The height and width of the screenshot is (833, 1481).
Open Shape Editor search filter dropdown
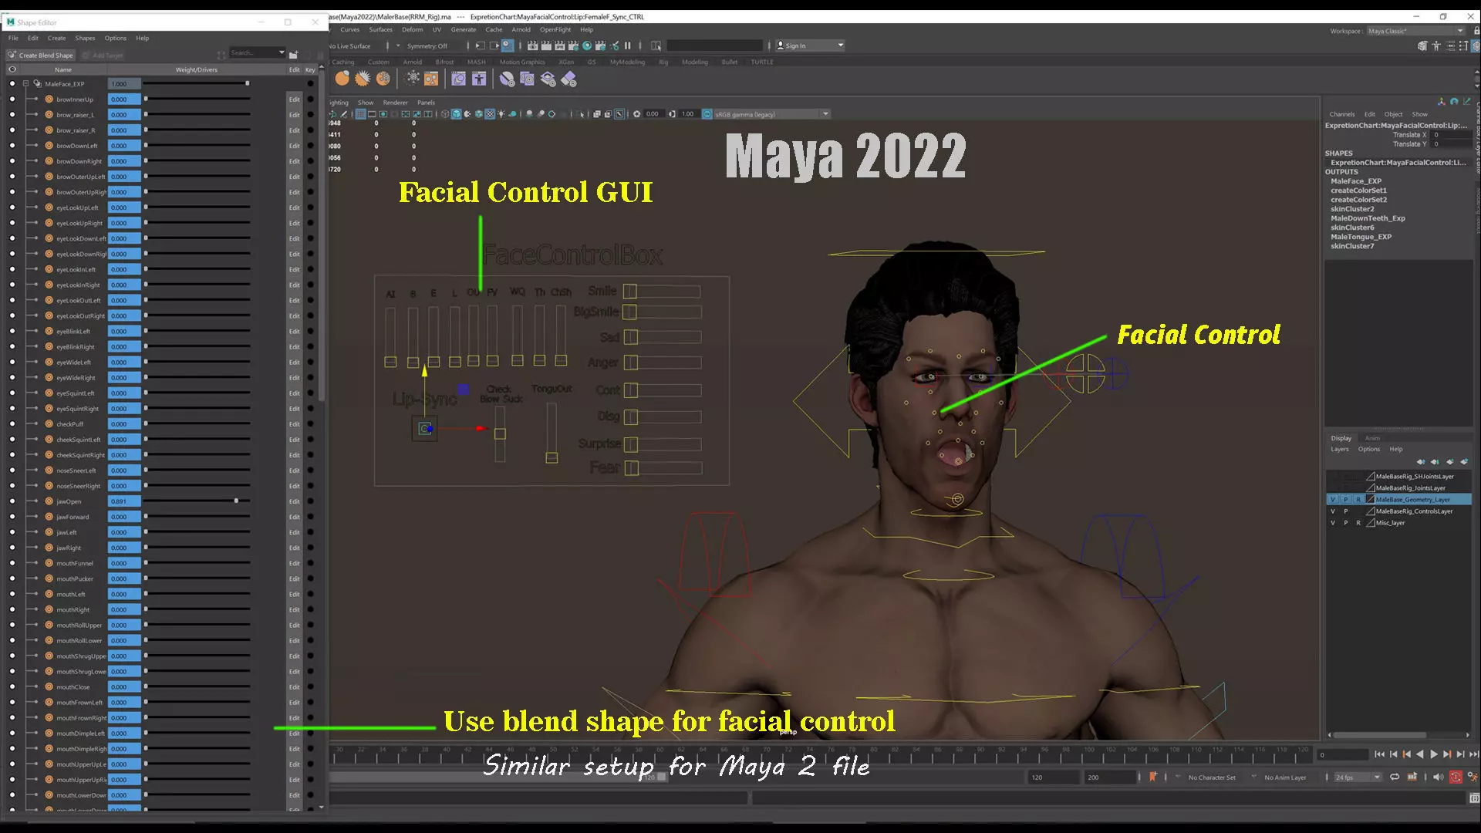(280, 52)
